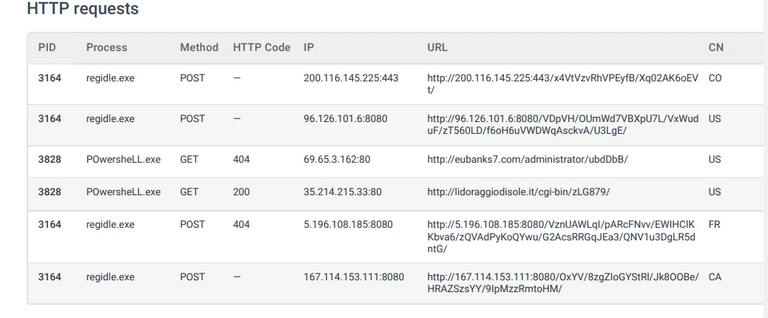
Task: Select IP address 35.214.215.33:80
Action: 343,192
